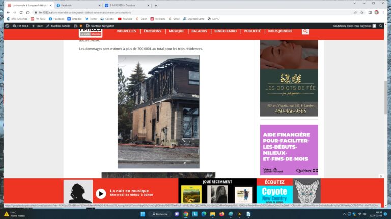The width and height of the screenshot is (391, 219).
Task: Open the Twitter bookmark in bookmarks bar
Action: coord(91,19)
